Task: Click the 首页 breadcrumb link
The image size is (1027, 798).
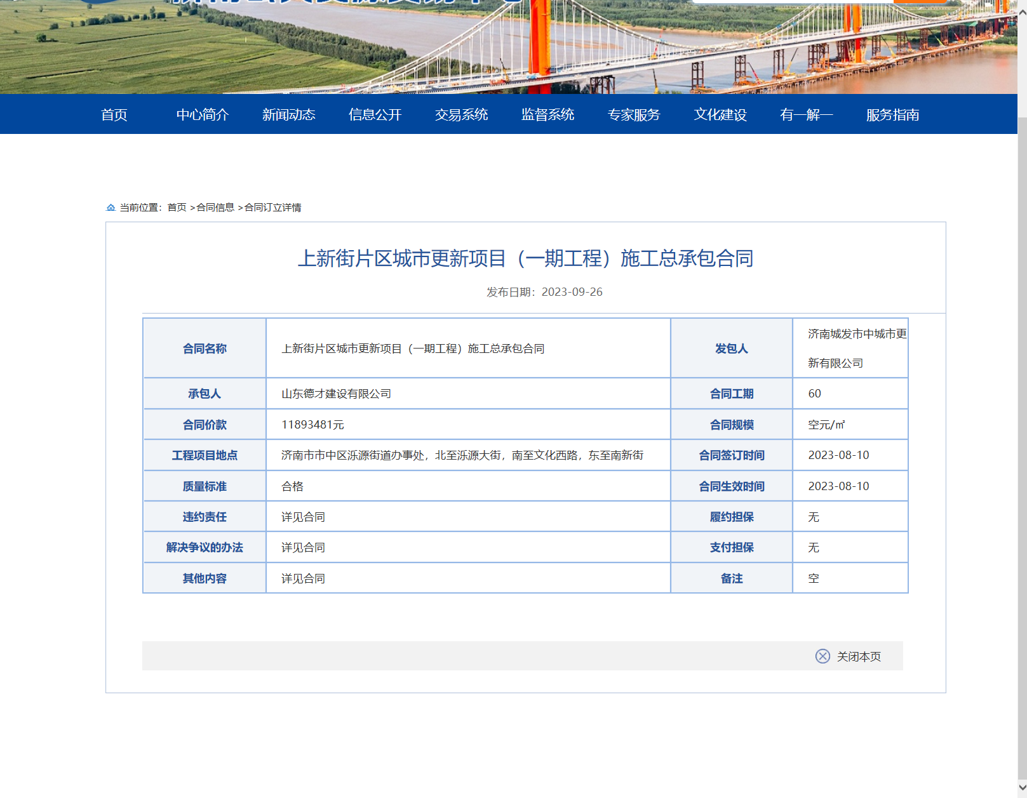Action: coord(177,208)
